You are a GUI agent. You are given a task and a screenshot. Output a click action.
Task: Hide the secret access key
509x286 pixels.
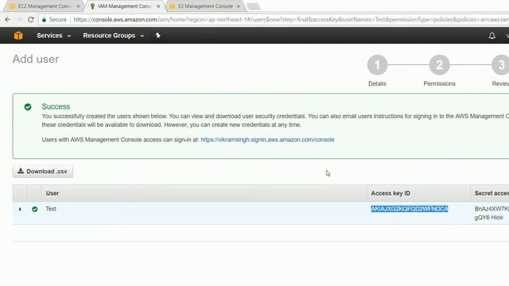pyautogui.click(x=497, y=218)
